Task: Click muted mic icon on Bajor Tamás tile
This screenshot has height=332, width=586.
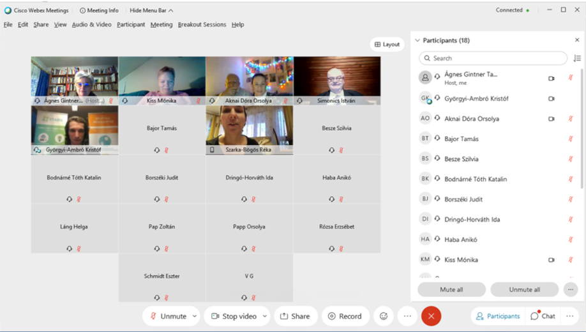Action: [x=167, y=150]
